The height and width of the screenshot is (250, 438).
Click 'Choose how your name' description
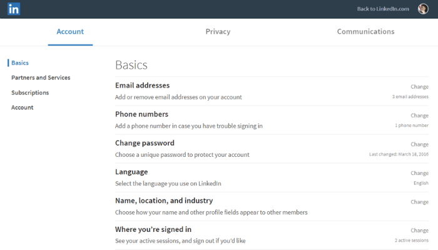tap(211, 212)
